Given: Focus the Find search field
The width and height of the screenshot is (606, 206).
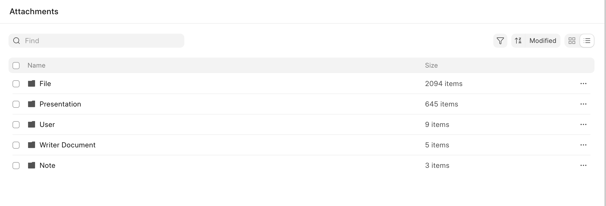Looking at the screenshot, I should click(x=100, y=41).
